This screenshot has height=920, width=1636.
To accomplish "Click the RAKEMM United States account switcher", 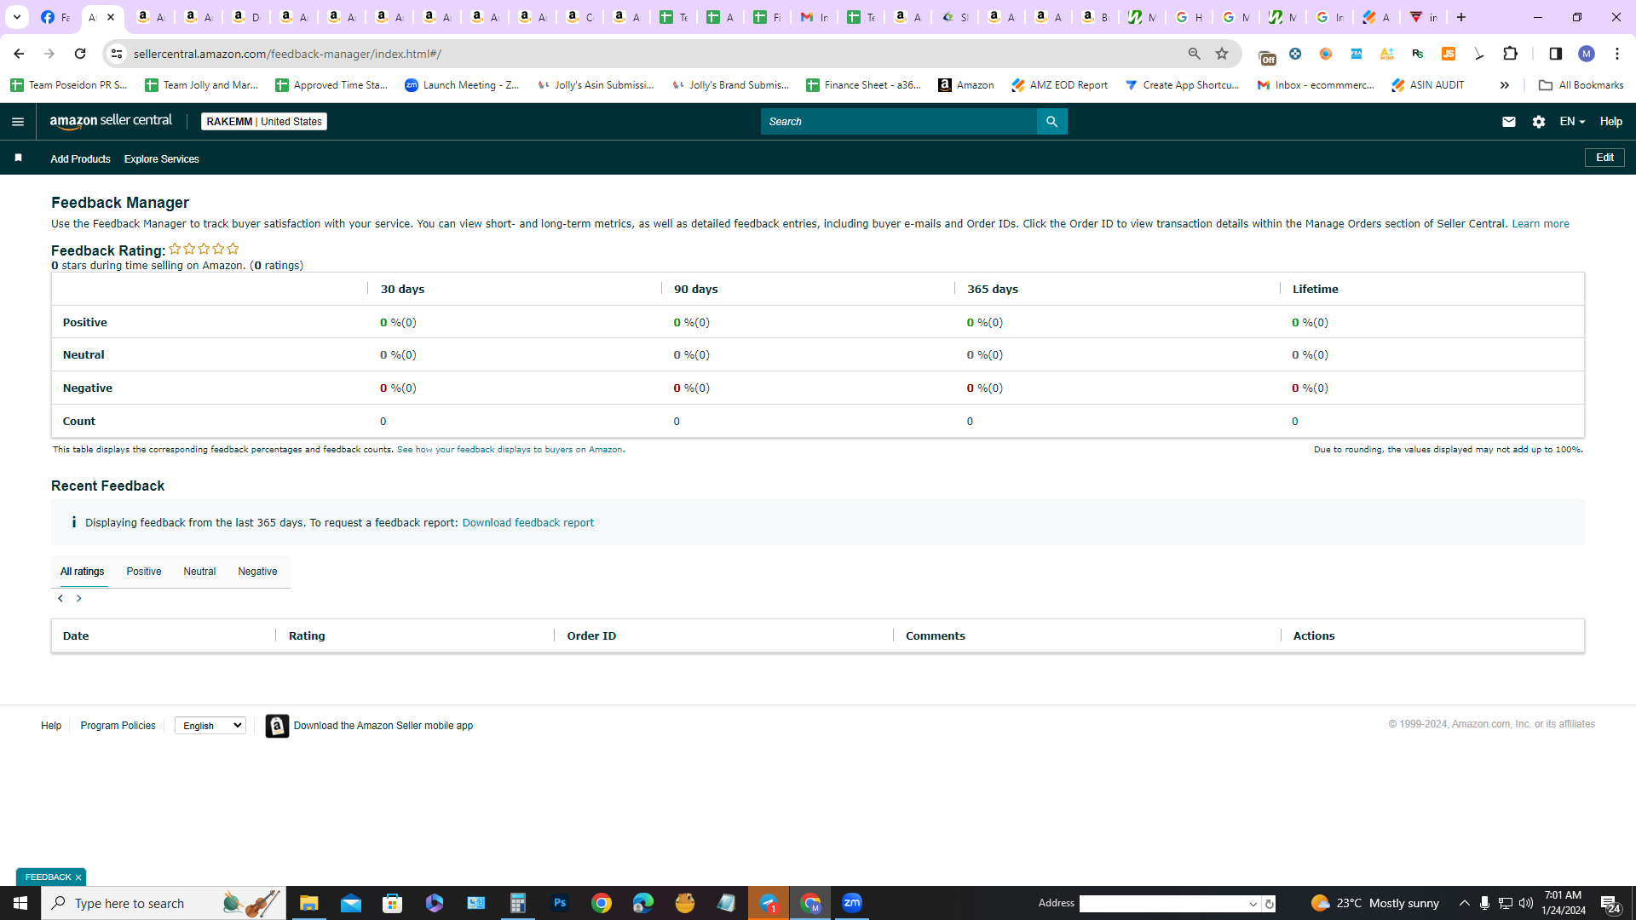I will (264, 122).
